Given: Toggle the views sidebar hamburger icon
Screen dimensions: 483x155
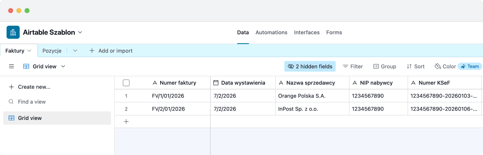Looking at the screenshot, I should click(x=11, y=66).
